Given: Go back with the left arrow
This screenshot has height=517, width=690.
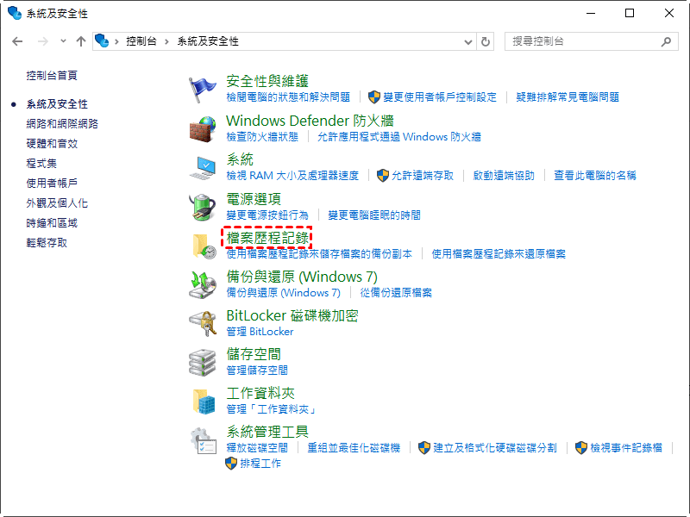Looking at the screenshot, I should [x=17, y=41].
